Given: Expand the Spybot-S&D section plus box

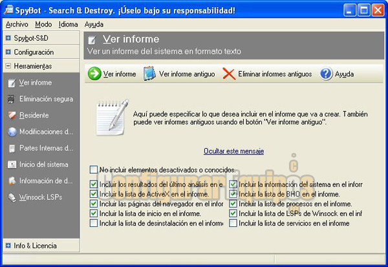Looking at the screenshot, I should 8,38.
